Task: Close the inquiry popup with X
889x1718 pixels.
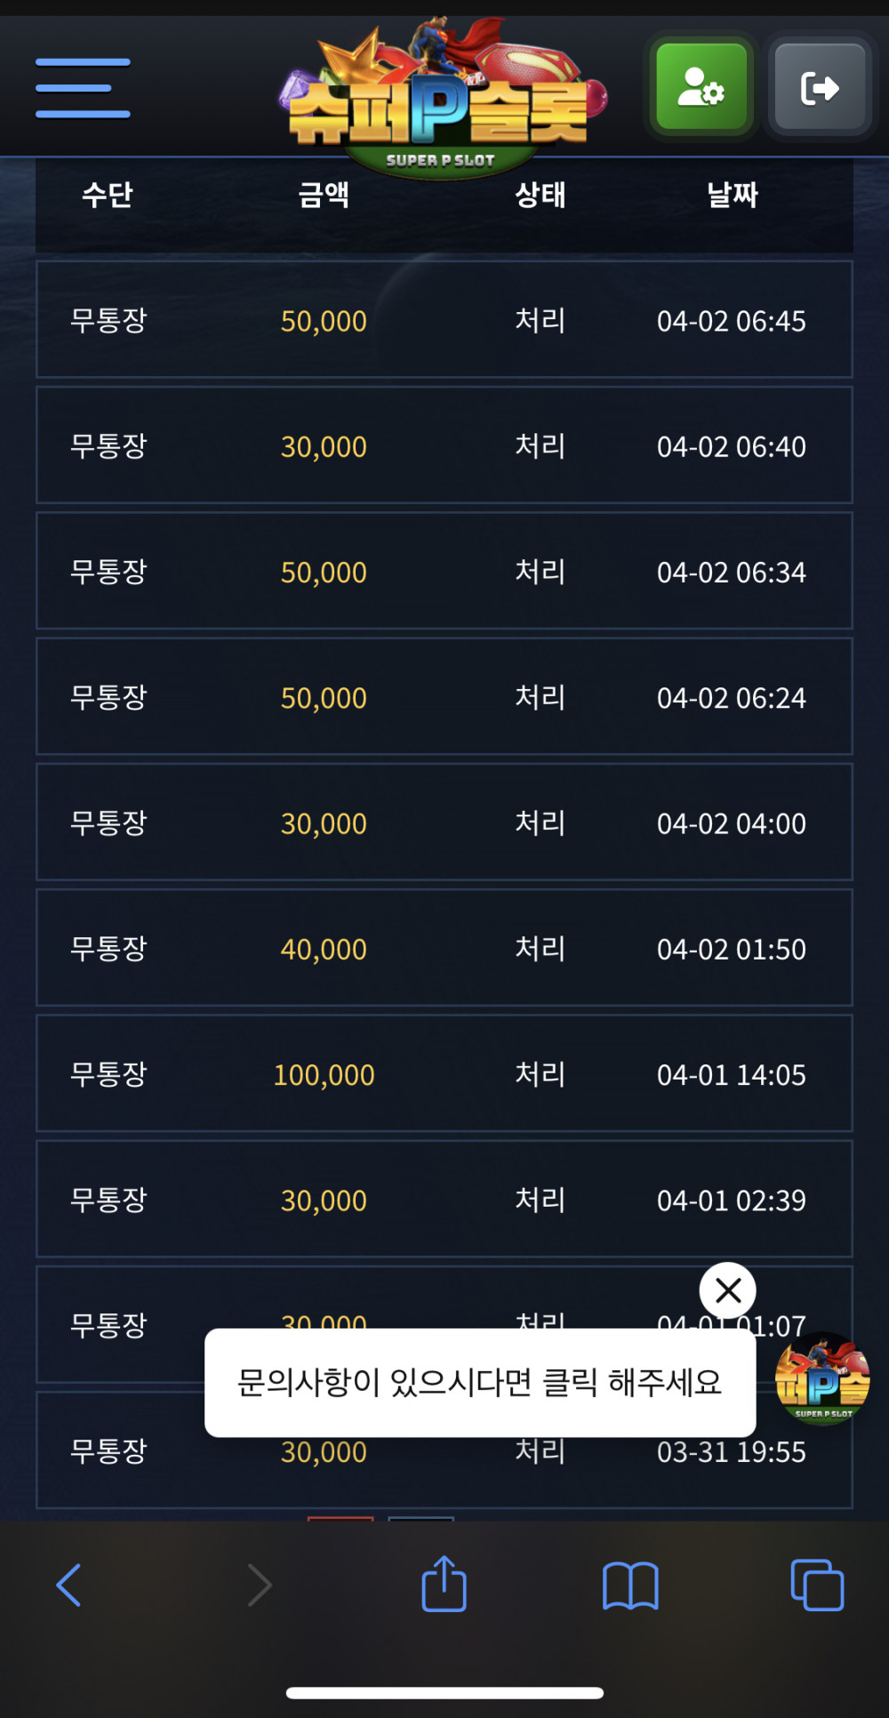Action: coord(727,1290)
